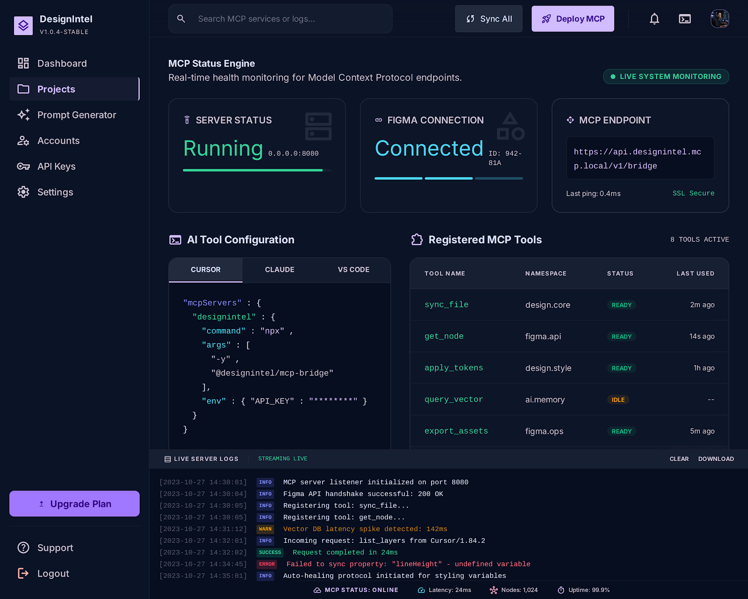Click the WARN log badge
Screen dimensions: 748x599
pyautogui.click(x=265, y=529)
